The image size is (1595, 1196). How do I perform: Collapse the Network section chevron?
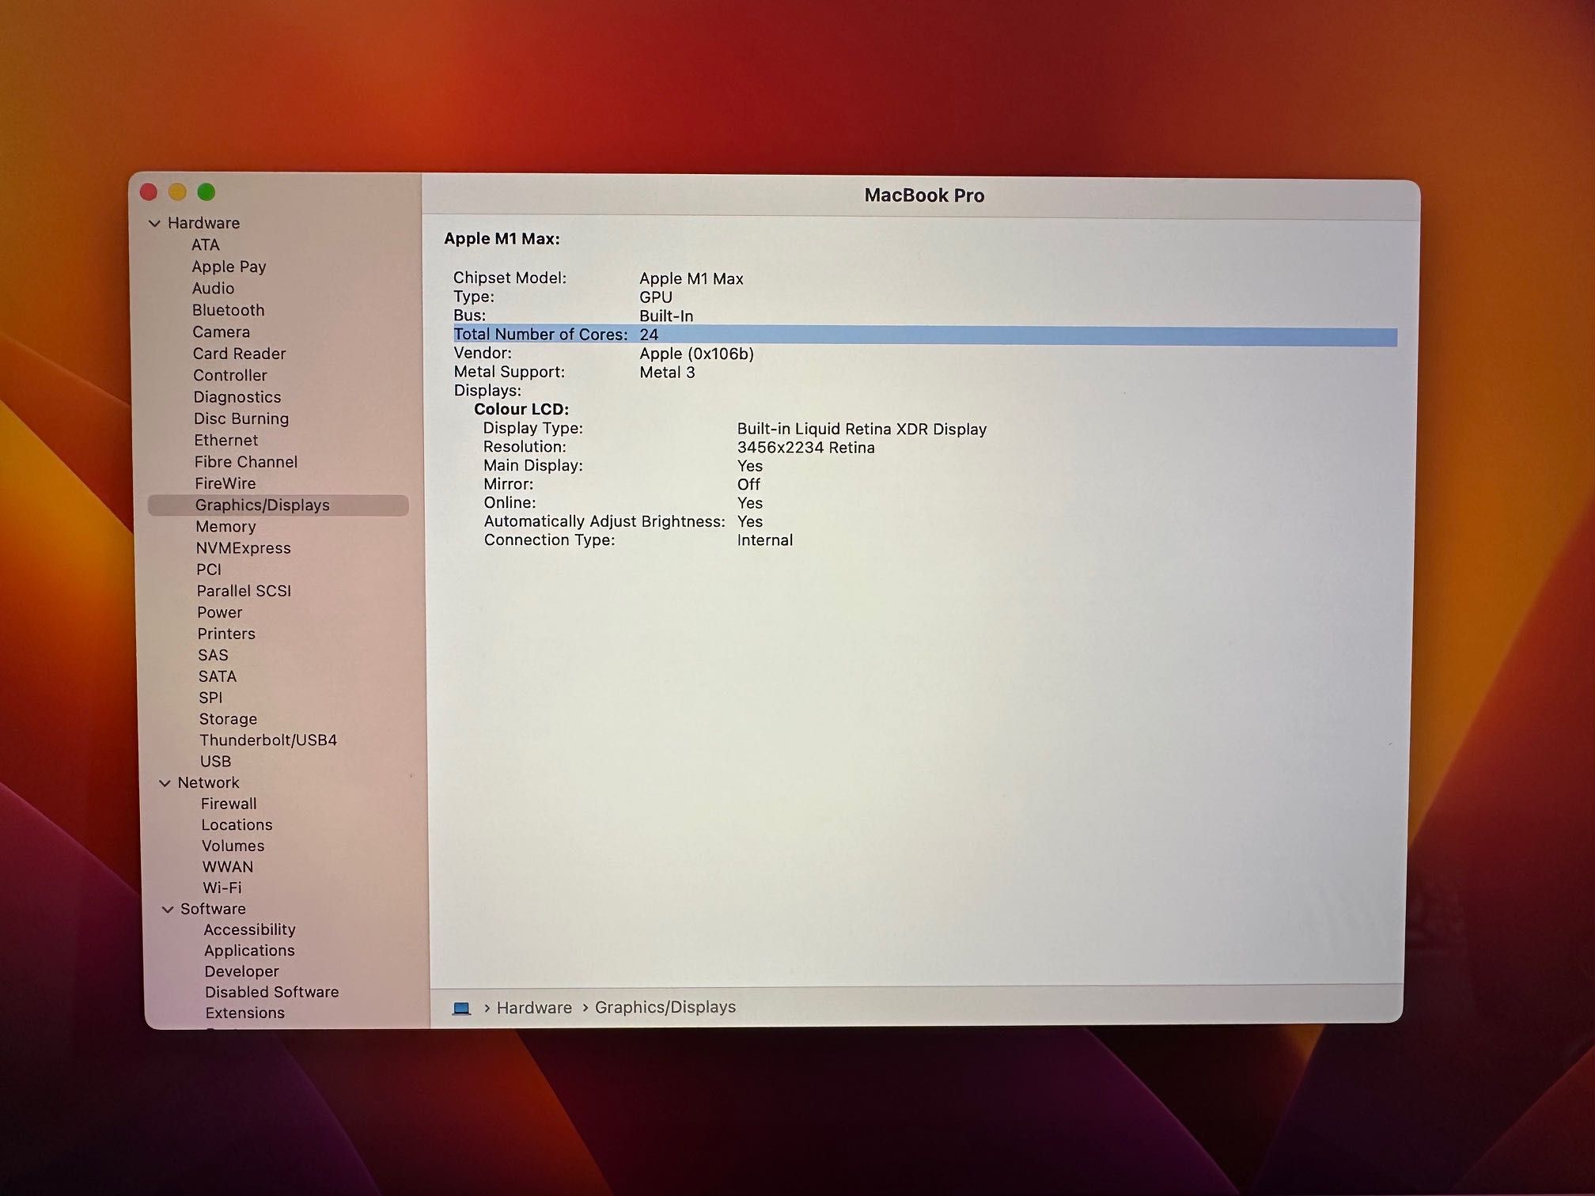(x=165, y=783)
